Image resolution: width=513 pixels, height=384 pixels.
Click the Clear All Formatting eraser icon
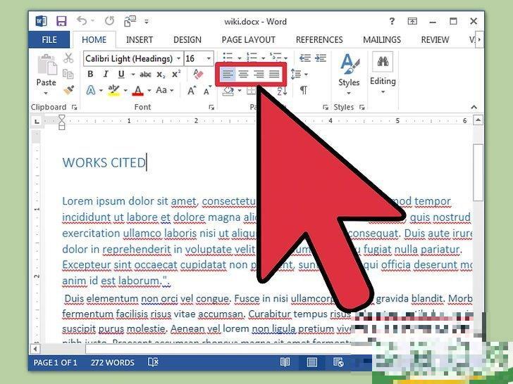pos(198,74)
